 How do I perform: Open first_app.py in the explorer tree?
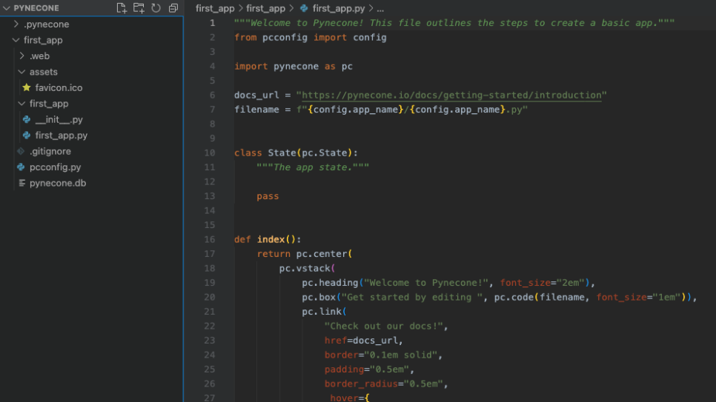tap(62, 135)
